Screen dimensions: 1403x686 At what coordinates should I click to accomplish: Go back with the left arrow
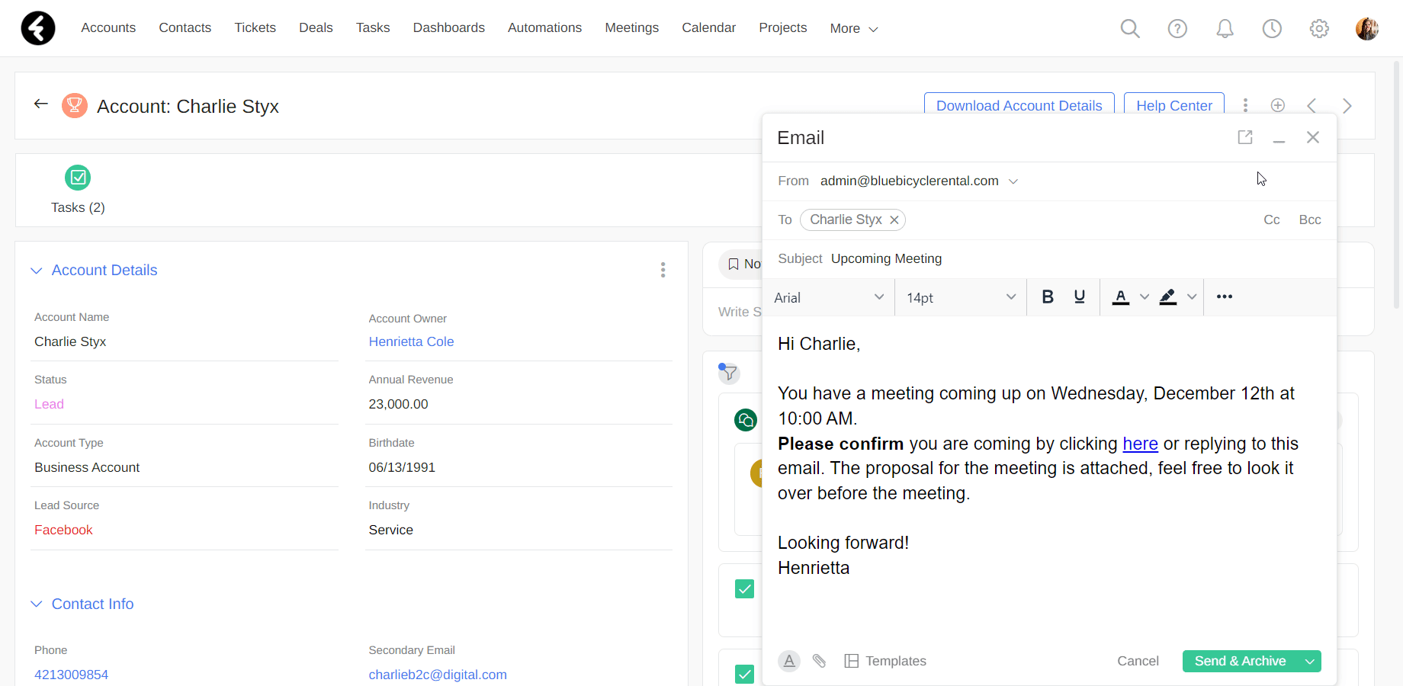coord(41,104)
